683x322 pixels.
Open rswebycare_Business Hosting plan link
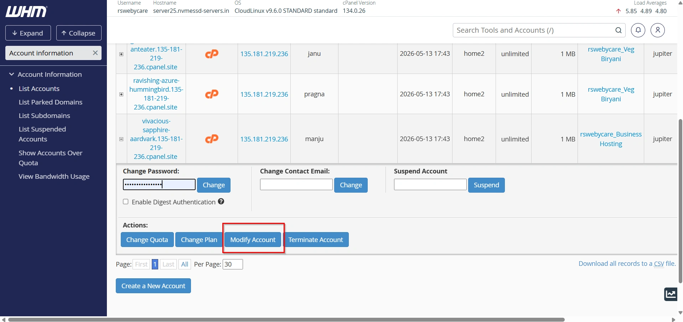pos(611,139)
